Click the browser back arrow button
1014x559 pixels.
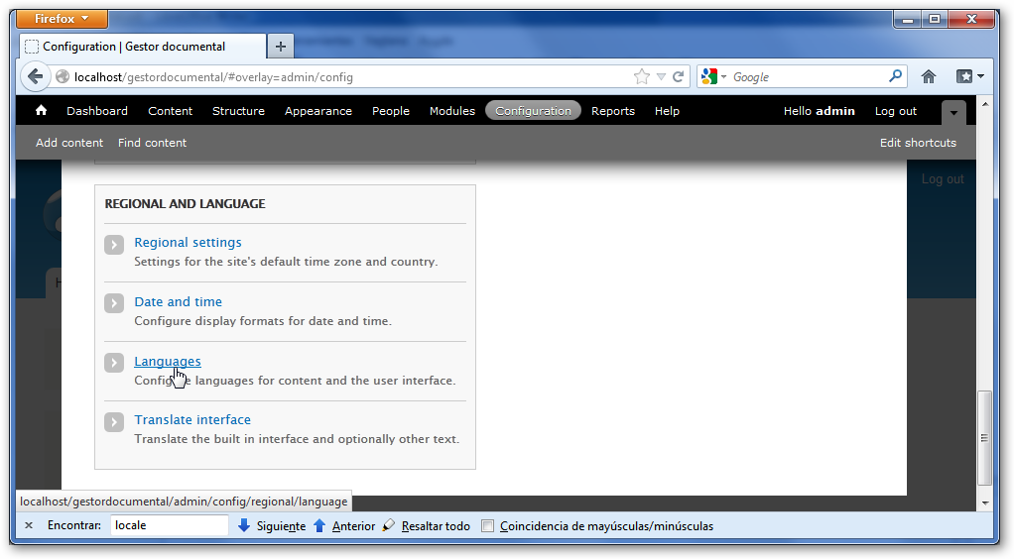[x=36, y=76]
